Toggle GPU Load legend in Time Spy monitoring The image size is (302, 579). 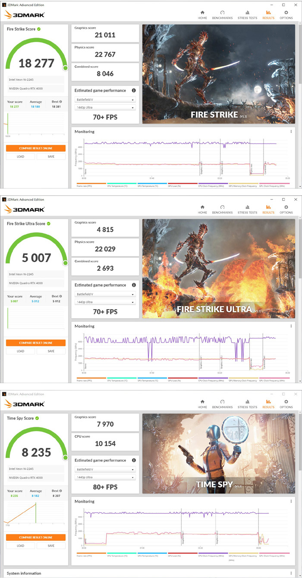[182, 554]
